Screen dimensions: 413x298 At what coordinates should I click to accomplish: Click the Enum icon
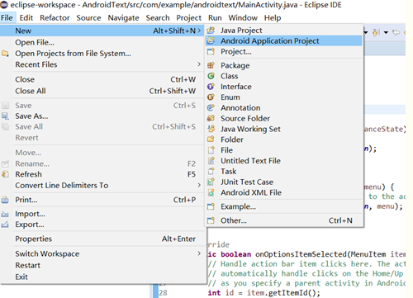tap(211, 97)
